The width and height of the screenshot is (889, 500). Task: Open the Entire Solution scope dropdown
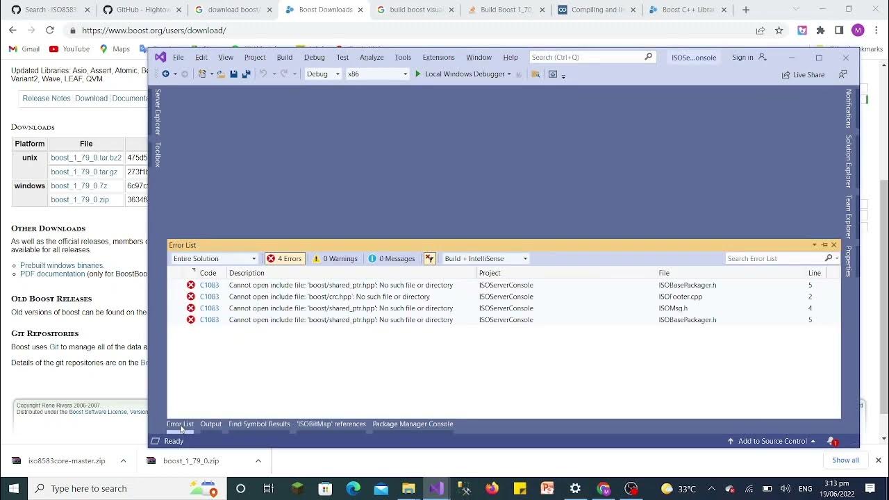[215, 258]
